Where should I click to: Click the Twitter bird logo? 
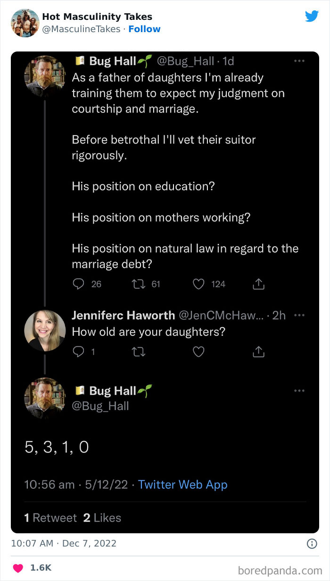[x=312, y=16]
